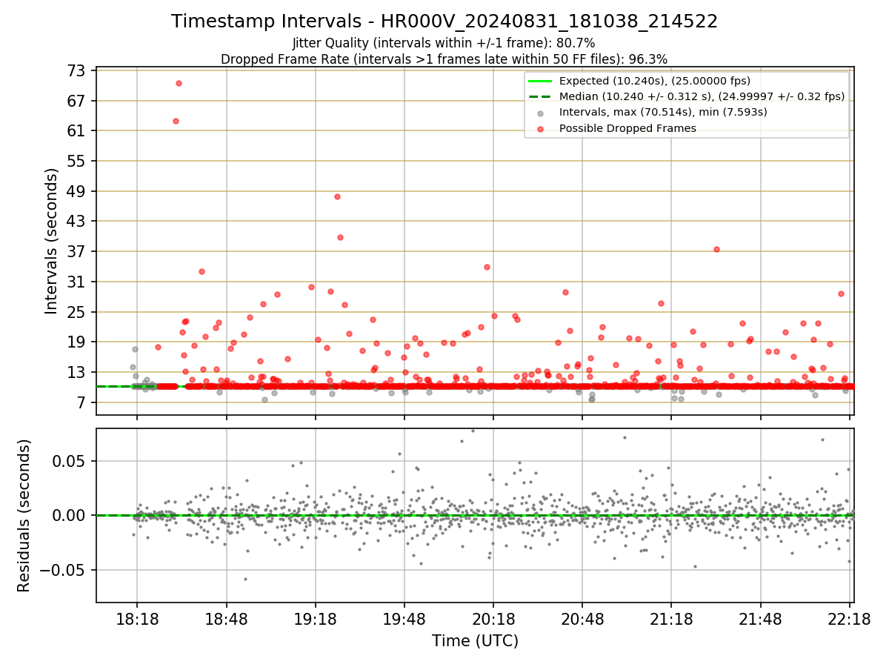Click the 19:48 x-axis tick label
889x667 pixels.
(404, 618)
